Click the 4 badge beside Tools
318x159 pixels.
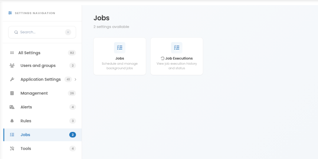tap(72, 148)
